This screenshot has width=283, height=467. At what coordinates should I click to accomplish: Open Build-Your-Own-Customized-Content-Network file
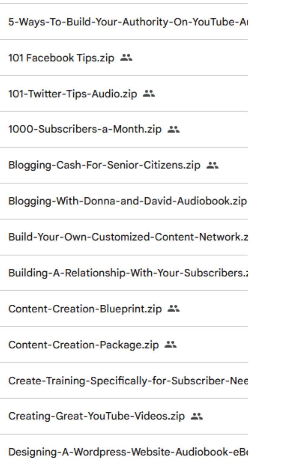pos(127,237)
